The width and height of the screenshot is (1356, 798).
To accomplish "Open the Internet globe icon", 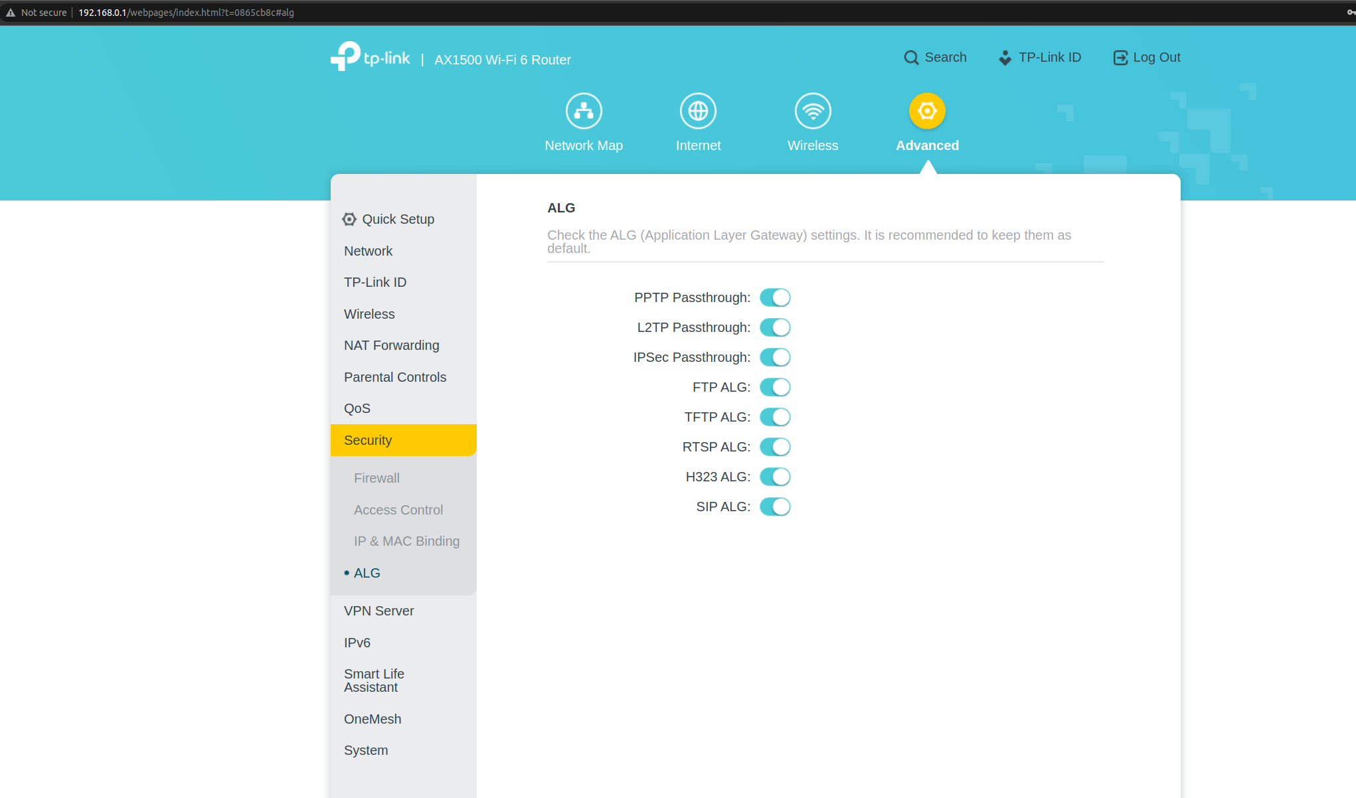I will tap(698, 111).
